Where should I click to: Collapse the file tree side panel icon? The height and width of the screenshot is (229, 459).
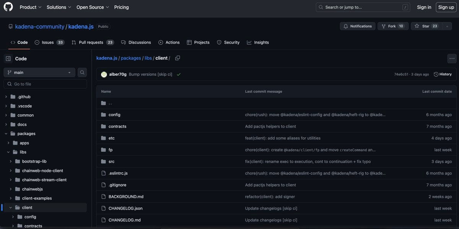pyautogui.click(x=8, y=58)
